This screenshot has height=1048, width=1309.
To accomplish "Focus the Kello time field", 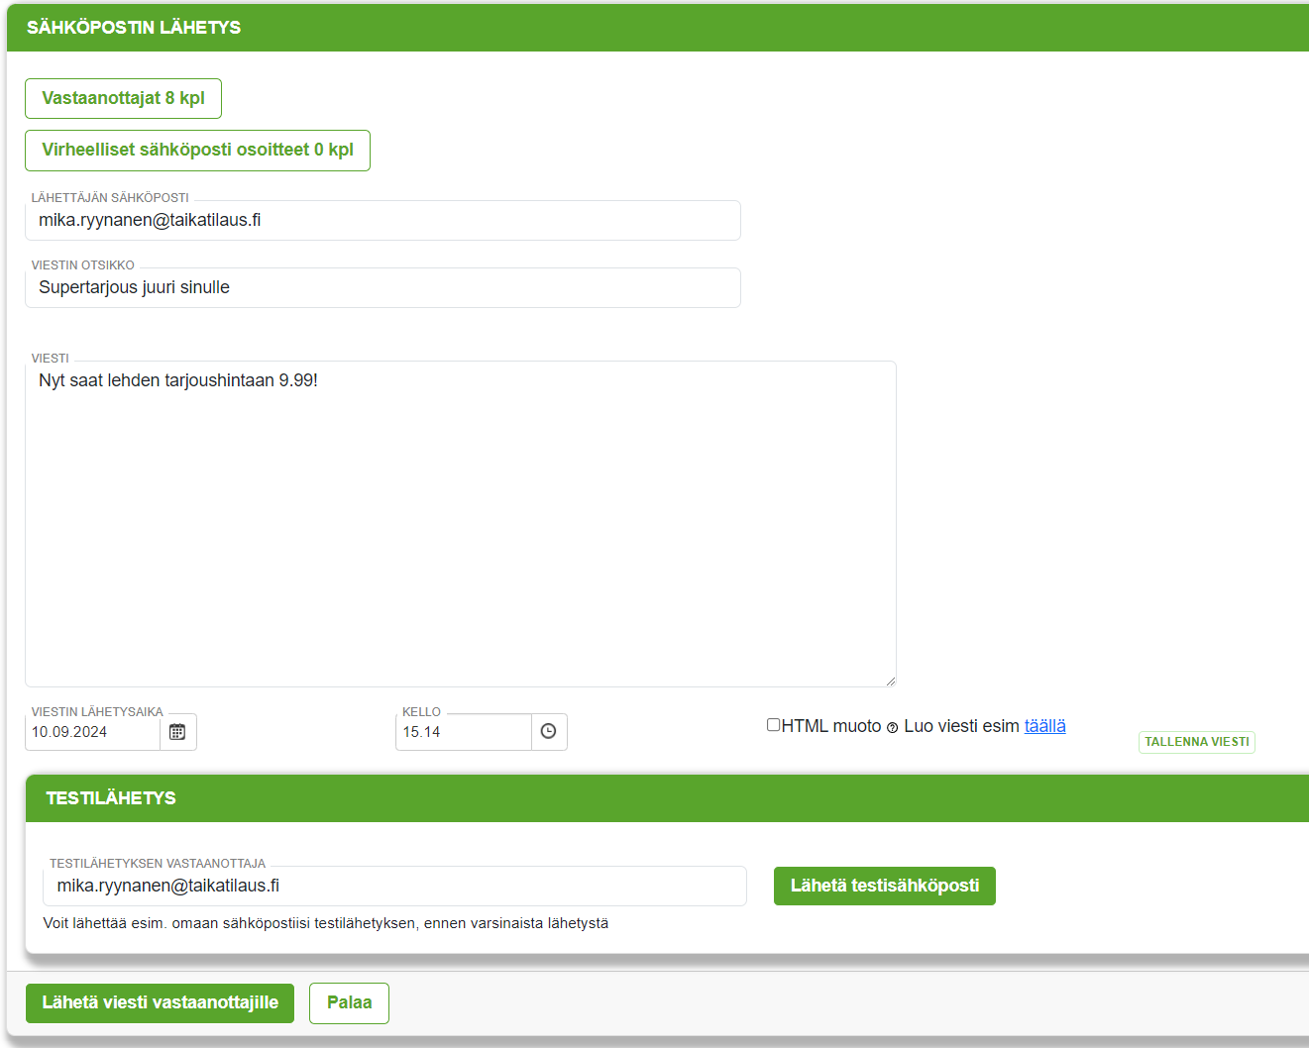I will point(463,732).
